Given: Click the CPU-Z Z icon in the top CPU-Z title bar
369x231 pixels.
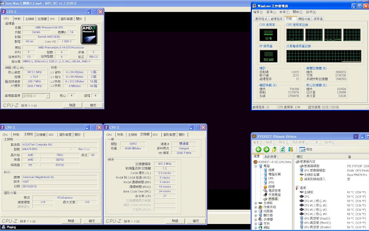Looking at the screenshot, I should (x=3, y=12).
